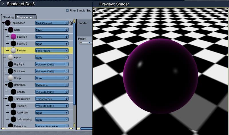Click the Absorption sub-channel sphere icon
The width and height of the screenshot is (229, 135).
13,112
